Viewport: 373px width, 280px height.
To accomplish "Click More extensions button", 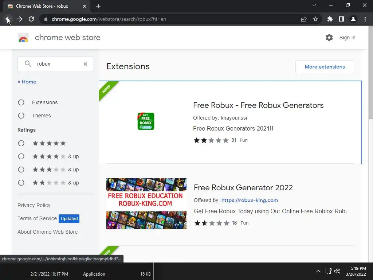I will click(x=325, y=67).
